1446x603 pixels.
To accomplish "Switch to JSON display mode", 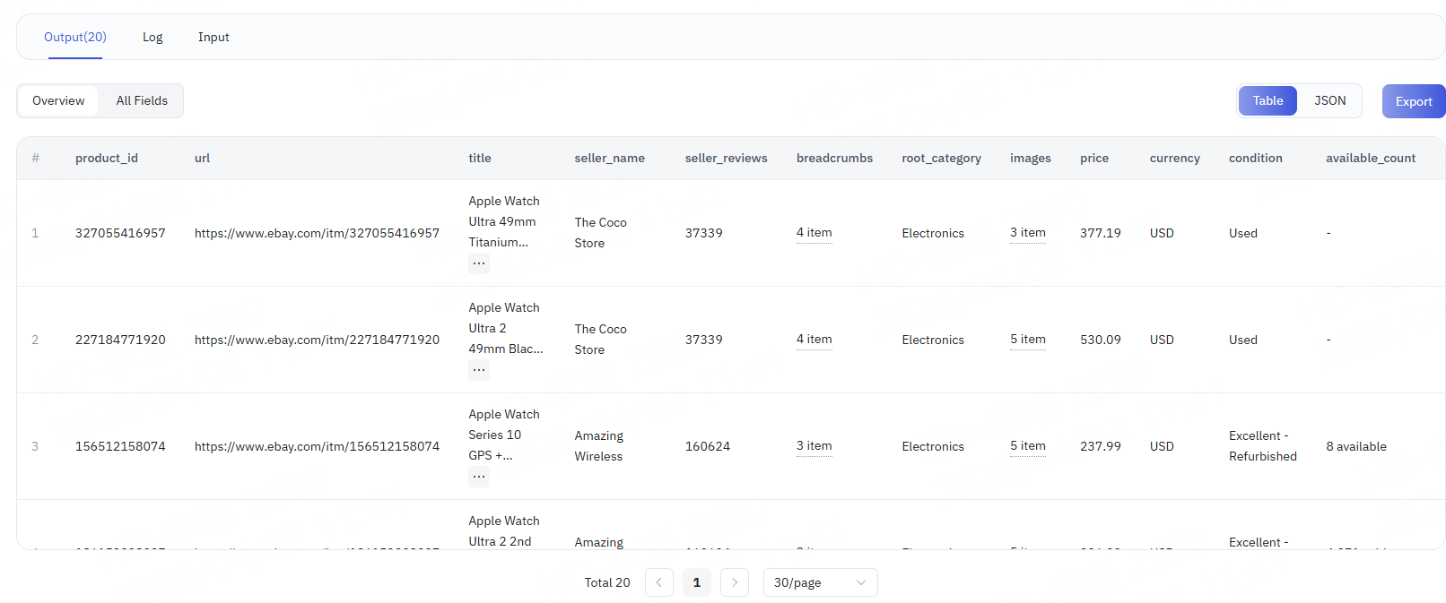I will 1329,100.
